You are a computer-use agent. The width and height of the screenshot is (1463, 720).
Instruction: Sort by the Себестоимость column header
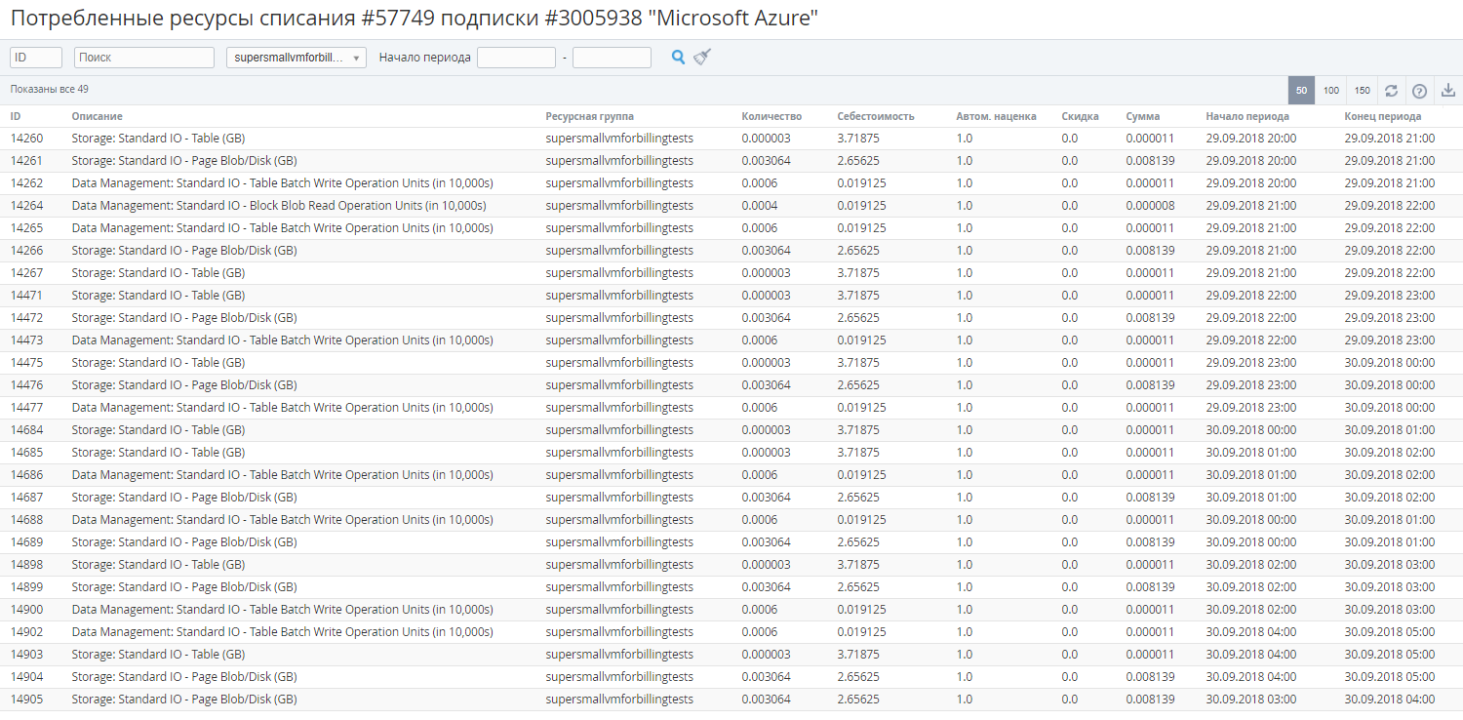tap(876, 116)
